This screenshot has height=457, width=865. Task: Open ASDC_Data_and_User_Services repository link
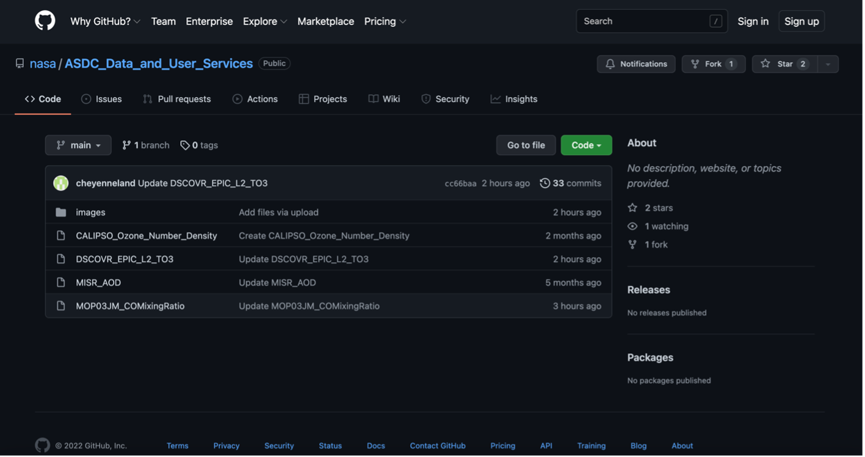point(159,64)
